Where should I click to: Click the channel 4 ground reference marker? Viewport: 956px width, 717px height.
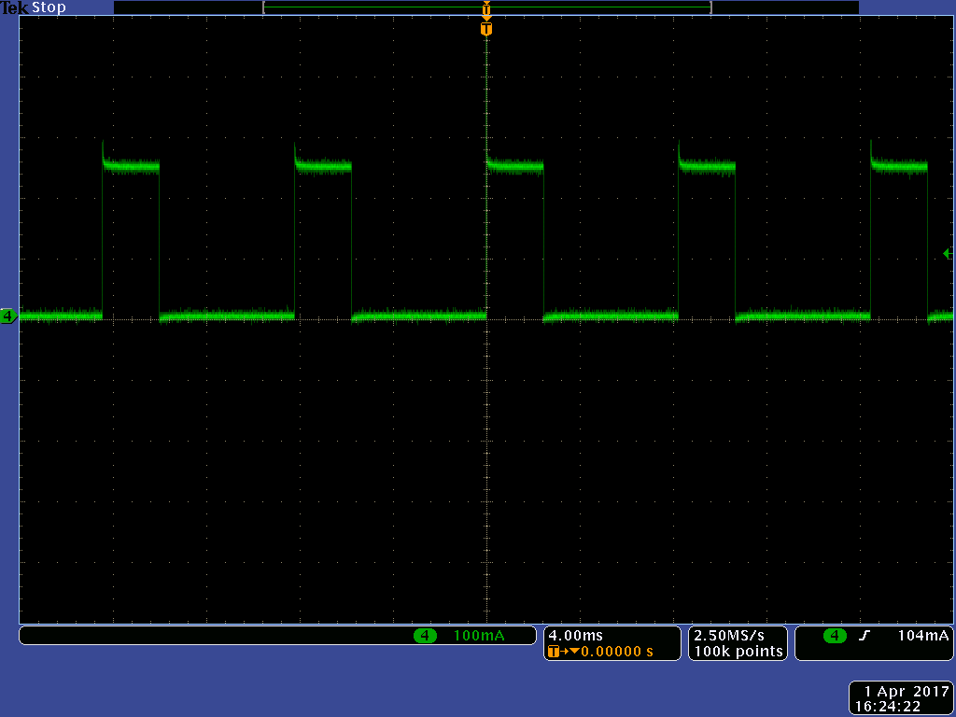(8, 316)
